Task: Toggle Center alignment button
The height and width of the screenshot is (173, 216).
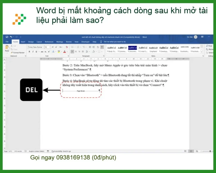Action: (x=76, y=52)
